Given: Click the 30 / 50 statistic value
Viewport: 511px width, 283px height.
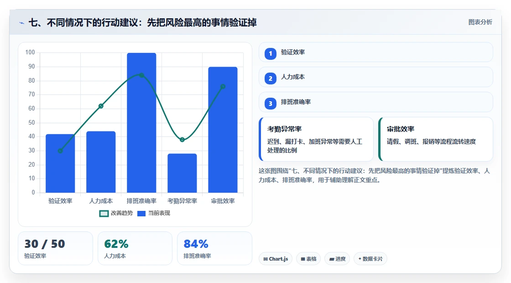Looking at the screenshot, I should click(x=45, y=244).
